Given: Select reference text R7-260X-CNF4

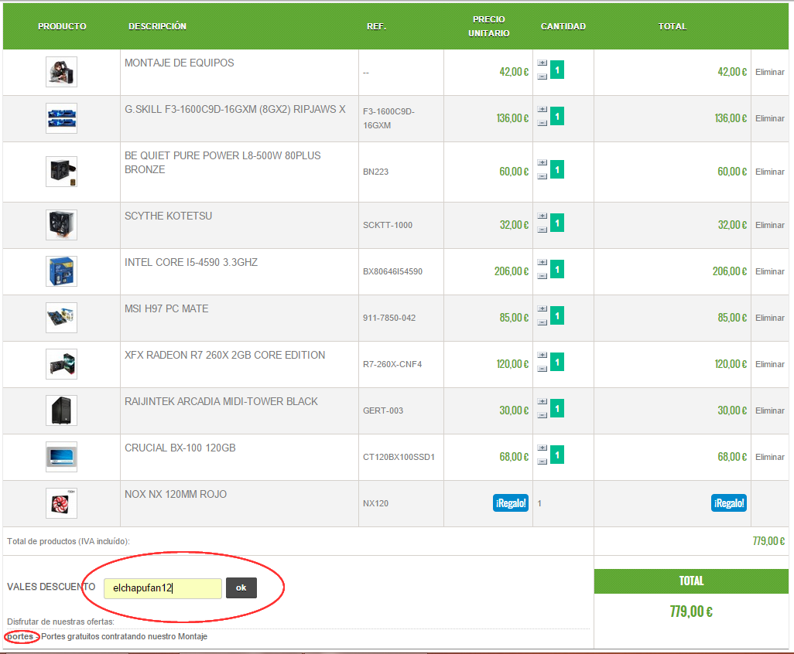Looking at the screenshot, I should point(392,364).
